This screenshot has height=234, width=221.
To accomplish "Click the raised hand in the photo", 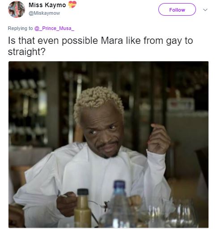I will [159, 138].
